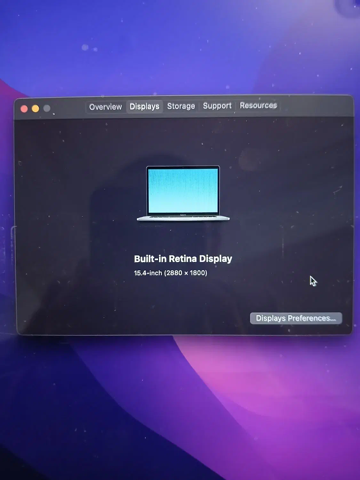
Task: Click the 15.4-inch (2880 × 1800) text
Action: [x=171, y=273]
